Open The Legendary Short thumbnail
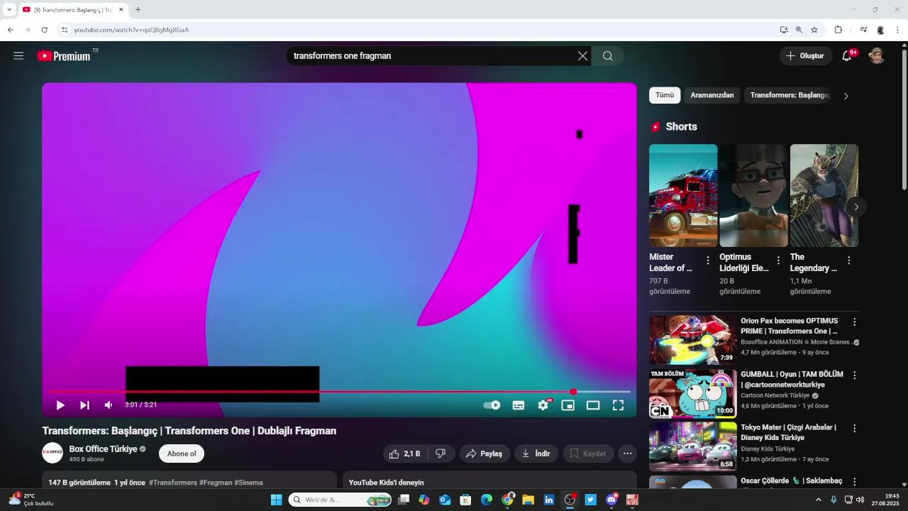The image size is (908, 511). (x=824, y=196)
